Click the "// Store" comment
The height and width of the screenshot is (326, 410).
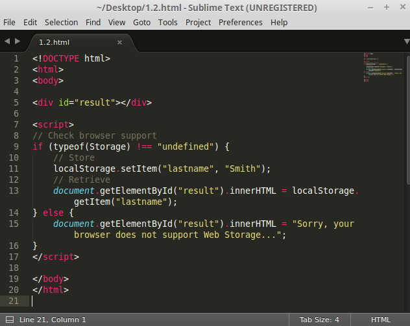74,157
